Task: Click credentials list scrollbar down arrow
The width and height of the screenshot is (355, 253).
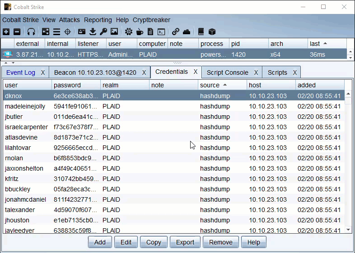Action: (348, 230)
